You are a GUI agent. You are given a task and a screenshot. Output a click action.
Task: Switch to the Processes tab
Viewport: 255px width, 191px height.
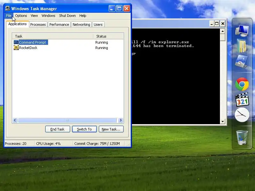[38, 25]
